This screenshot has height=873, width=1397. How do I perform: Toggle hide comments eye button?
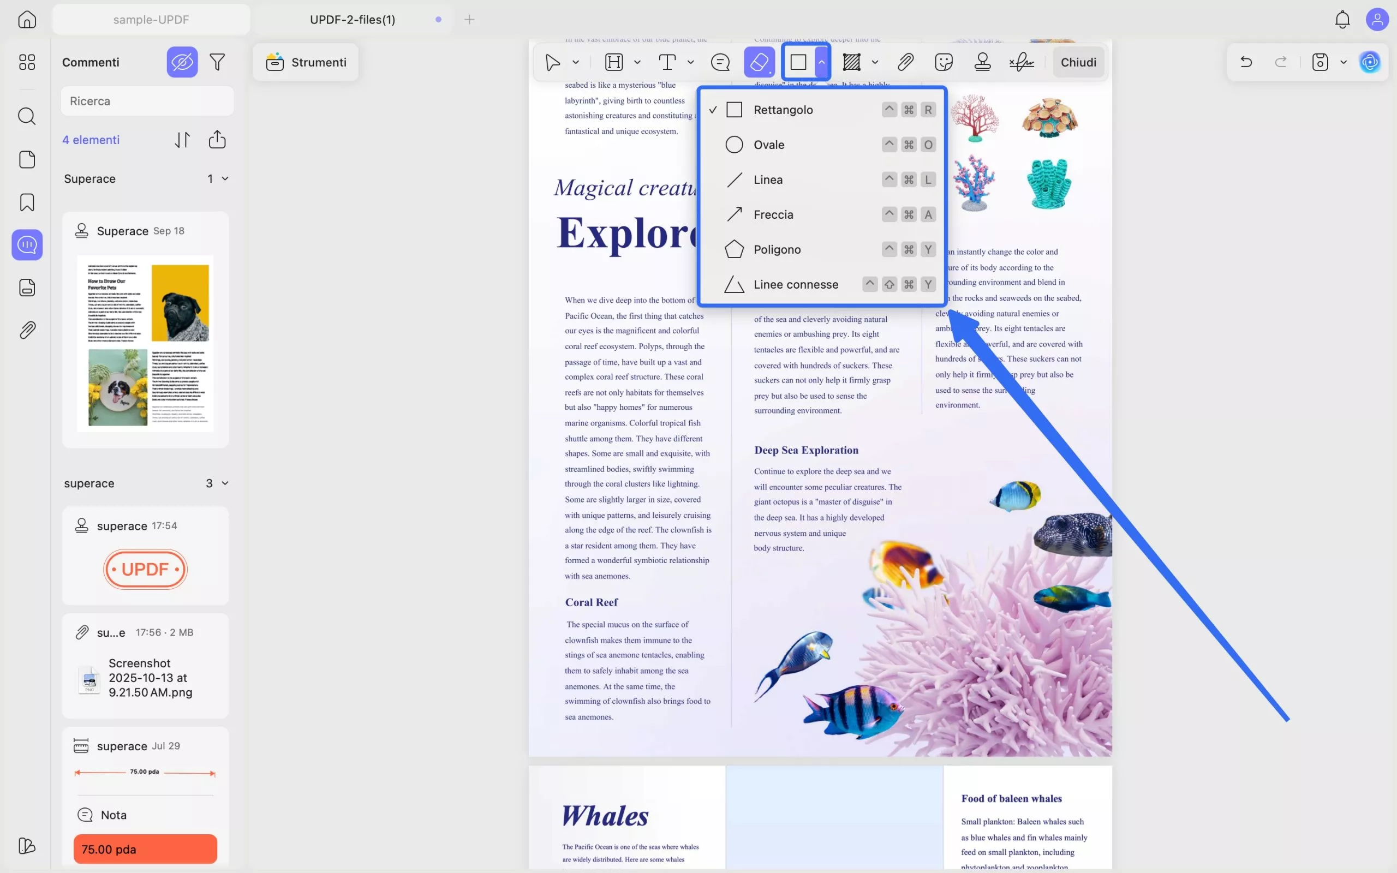click(182, 62)
